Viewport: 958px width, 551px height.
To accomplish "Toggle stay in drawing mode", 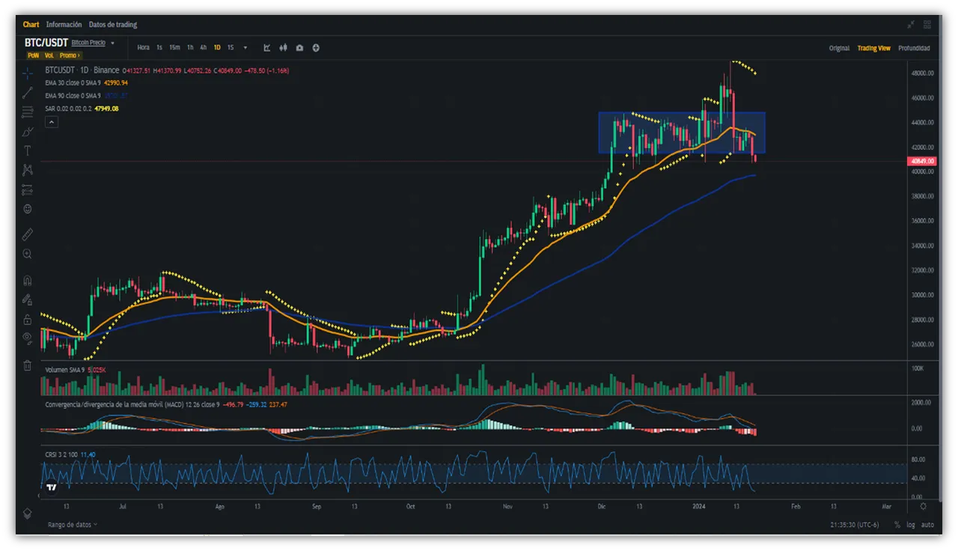I will pyautogui.click(x=27, y=299).
